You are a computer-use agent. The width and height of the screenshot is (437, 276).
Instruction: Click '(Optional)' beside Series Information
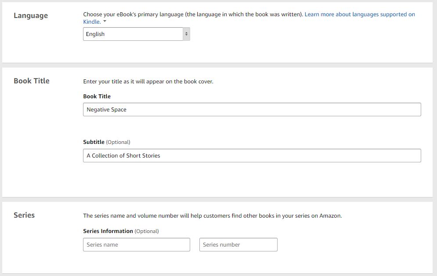tap(147, 231)
